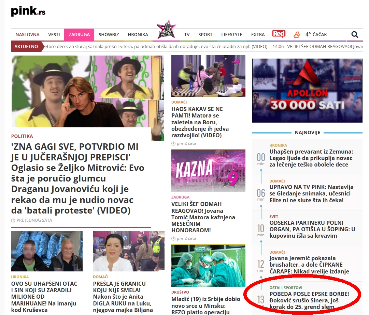Read the Željko Mitrović main headline
369x315 pixels.
click(x=78, y=178)
